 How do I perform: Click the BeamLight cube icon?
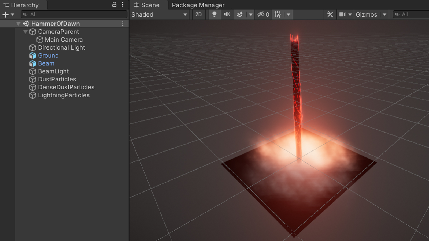(x=33, y=71)
